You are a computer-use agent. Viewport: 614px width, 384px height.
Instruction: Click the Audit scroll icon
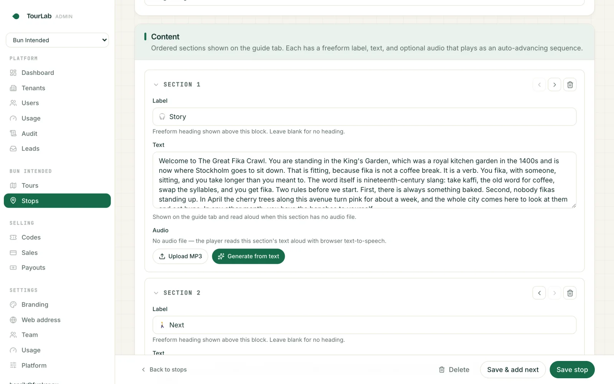pos(13,133)
